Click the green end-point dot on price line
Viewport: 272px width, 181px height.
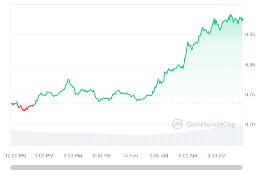[242, 19]
